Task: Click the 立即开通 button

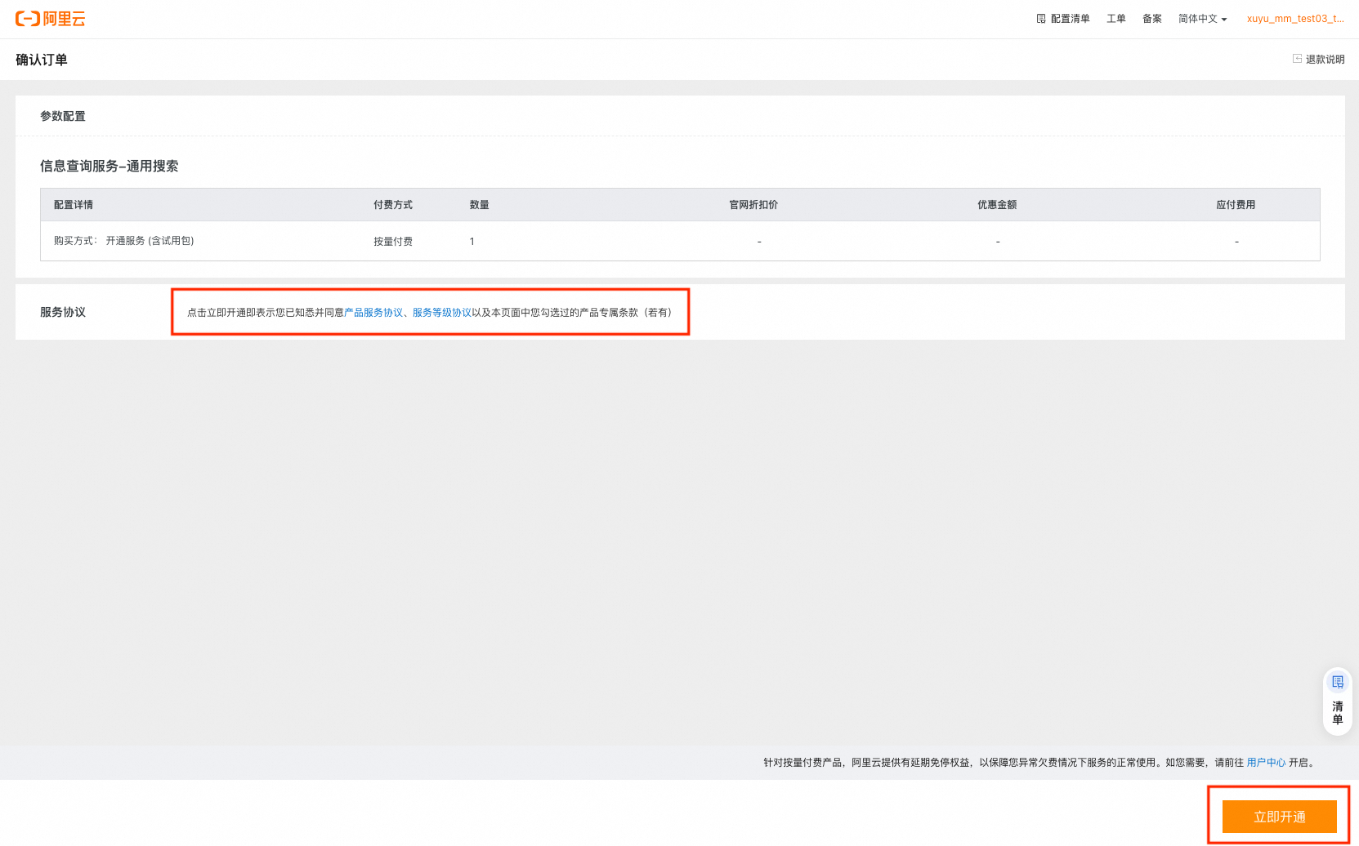Action: click(1280, 817)
